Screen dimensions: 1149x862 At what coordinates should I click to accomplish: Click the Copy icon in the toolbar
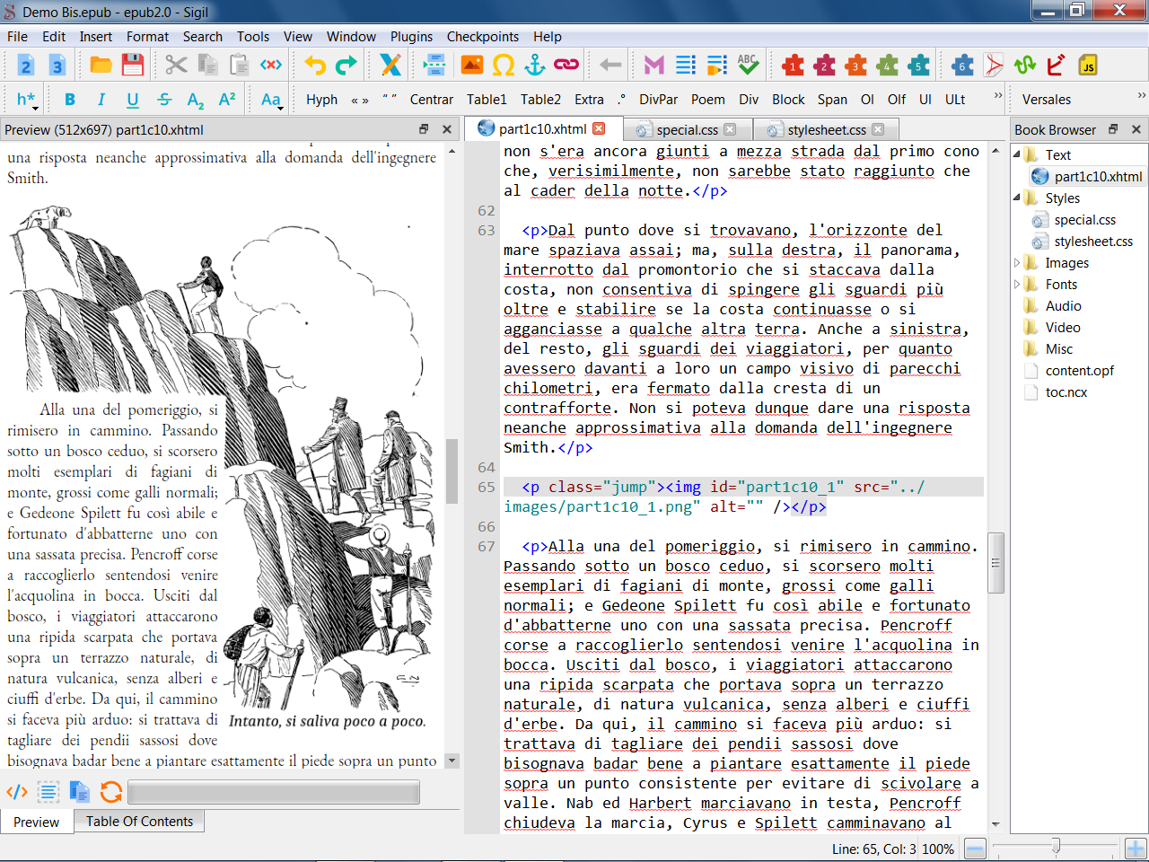207,65
